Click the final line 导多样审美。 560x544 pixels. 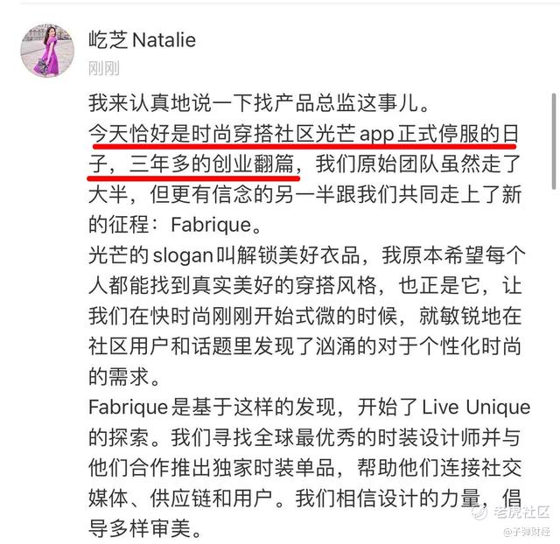(145, 529)
